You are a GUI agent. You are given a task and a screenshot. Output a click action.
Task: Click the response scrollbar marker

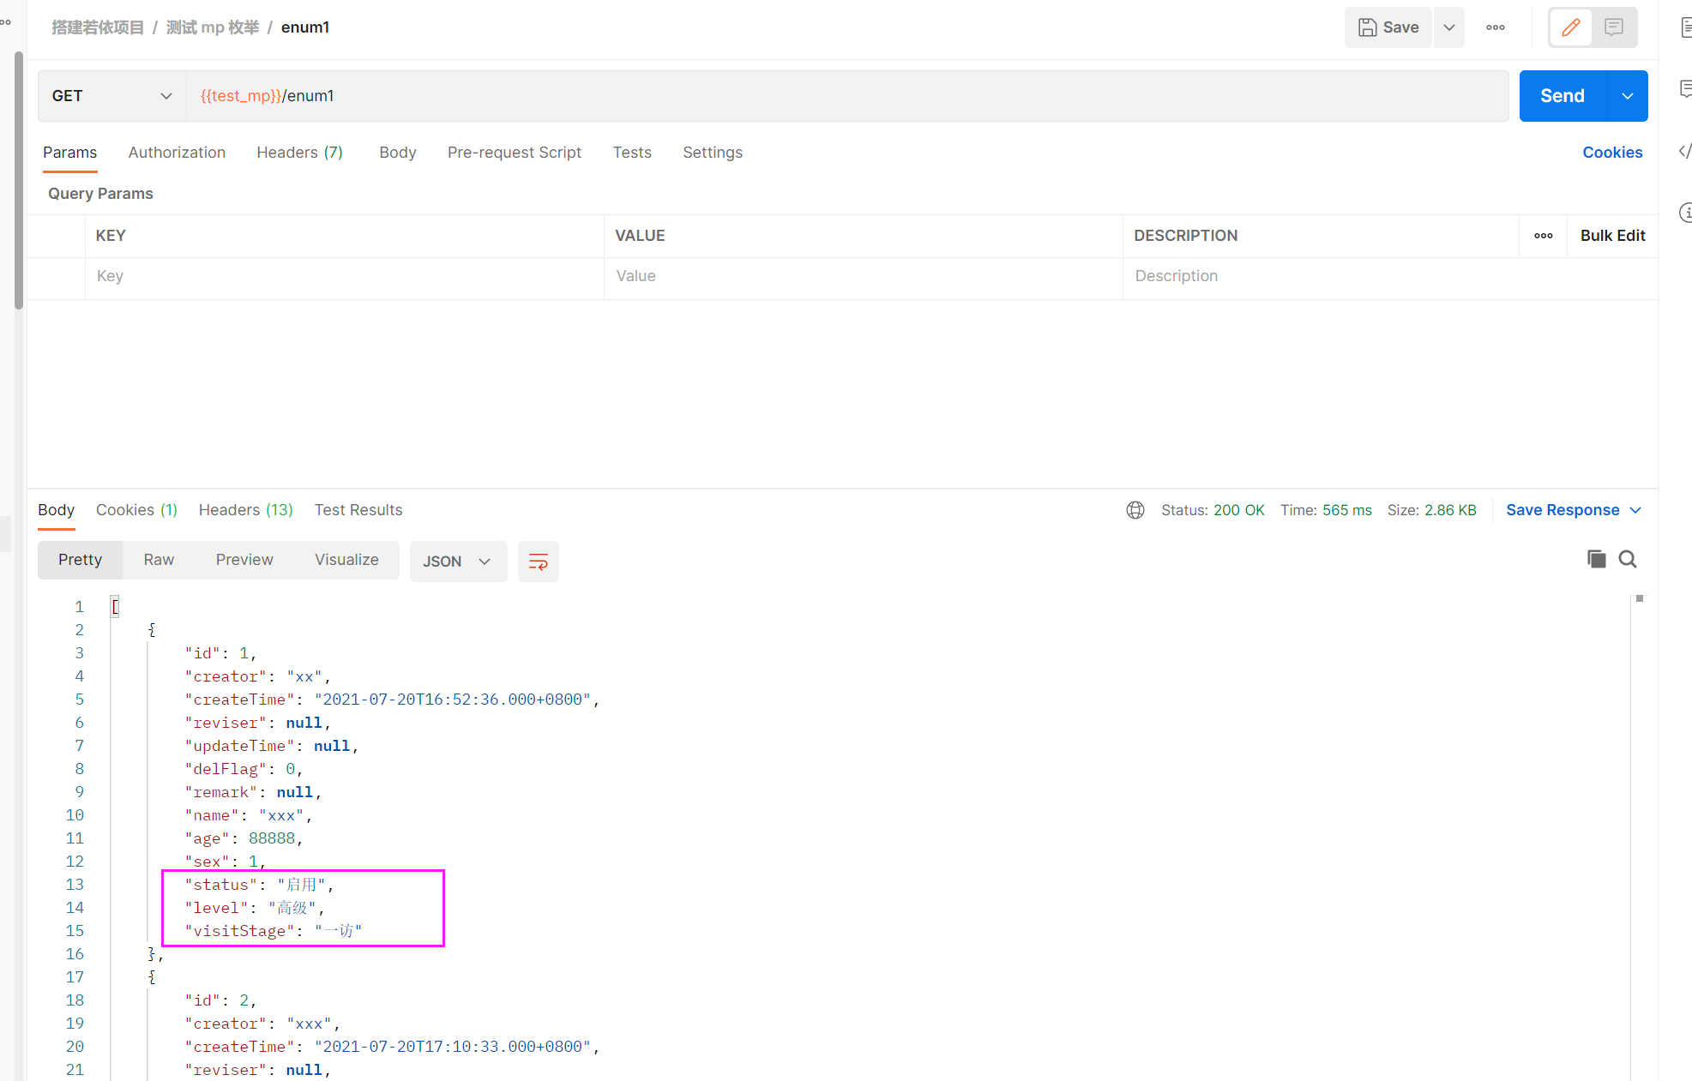point(1640,598)
